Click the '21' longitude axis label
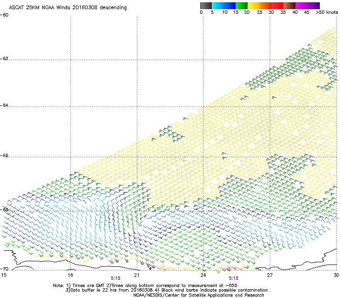 136,275
